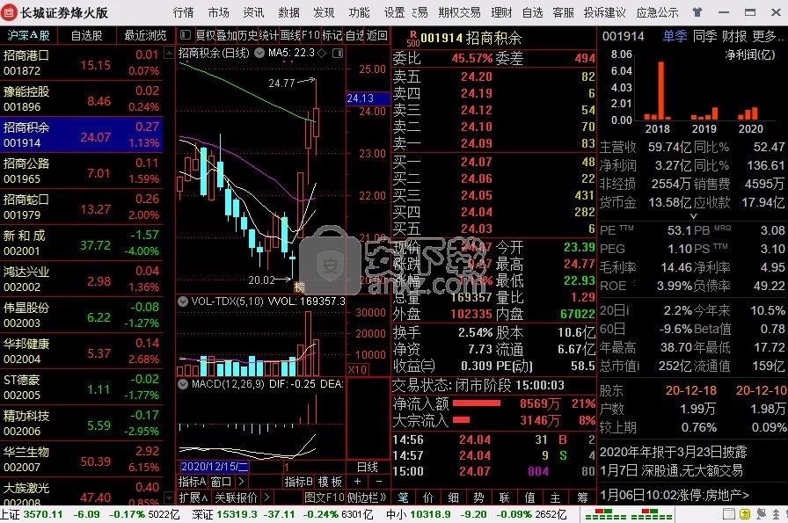Open the 1月06日 涨停:房地产 news link
Image resolution: width=788 pixels, height=523 pixels.
click(x=674, y=495)
